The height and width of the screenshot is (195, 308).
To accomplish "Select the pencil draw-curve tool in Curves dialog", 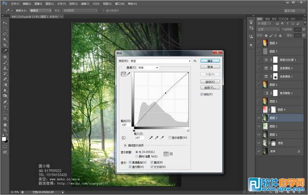I will click(128, 74).
